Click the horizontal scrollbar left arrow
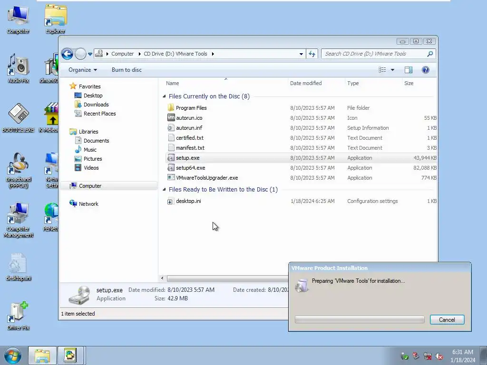This screenshot has width=487, height=365. [162, 279]
